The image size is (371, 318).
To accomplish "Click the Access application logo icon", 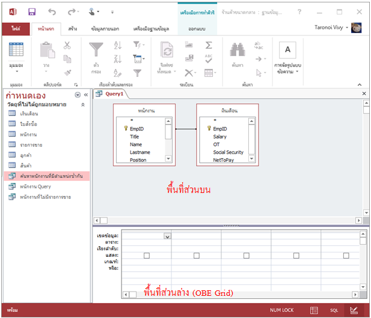I will (x=13, y=11).
